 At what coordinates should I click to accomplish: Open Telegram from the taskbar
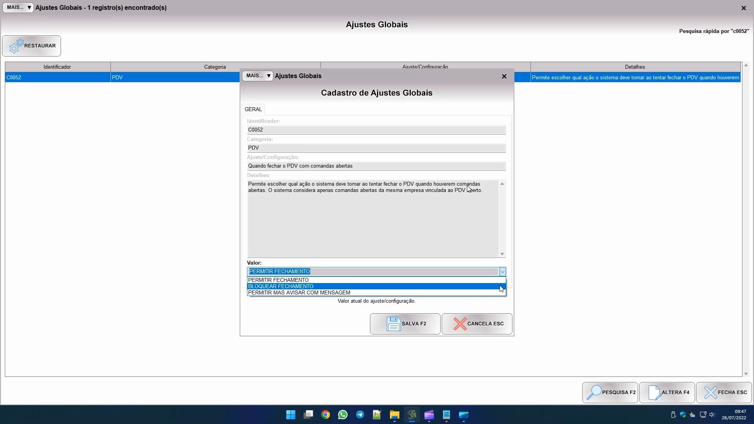360,415
